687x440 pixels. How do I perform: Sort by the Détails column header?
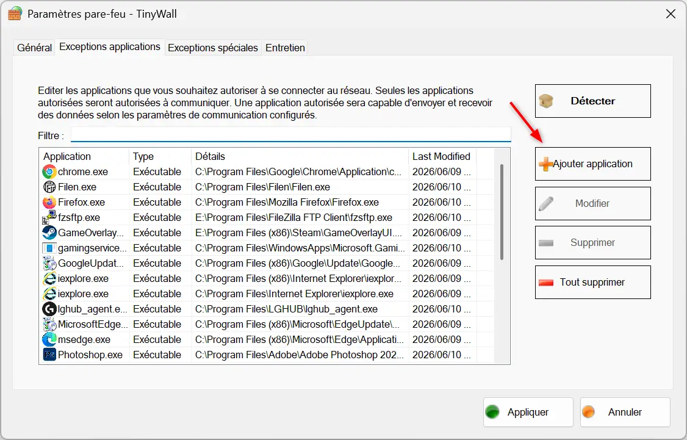(x=300, y=156)
